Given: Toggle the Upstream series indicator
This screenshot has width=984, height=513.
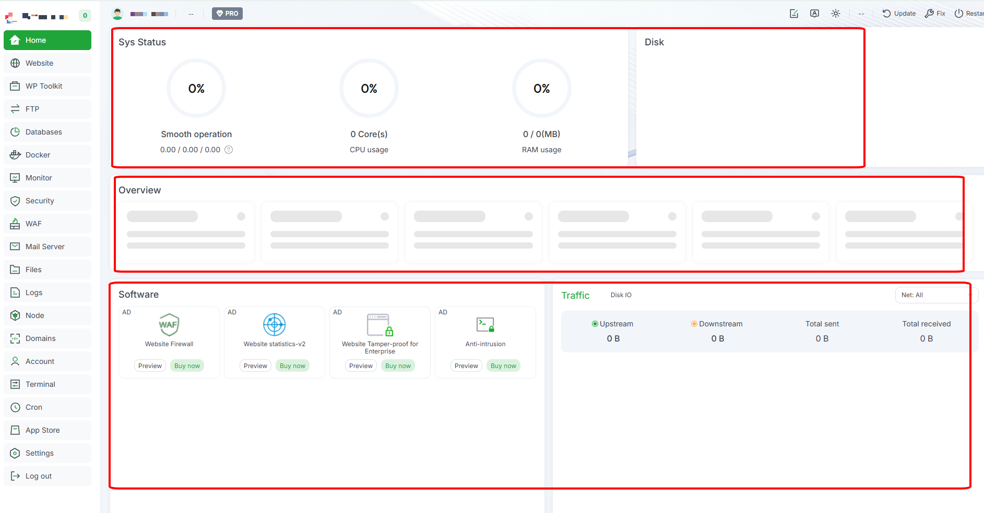Looking at the screenshot, I should click(x=595, y=324).
